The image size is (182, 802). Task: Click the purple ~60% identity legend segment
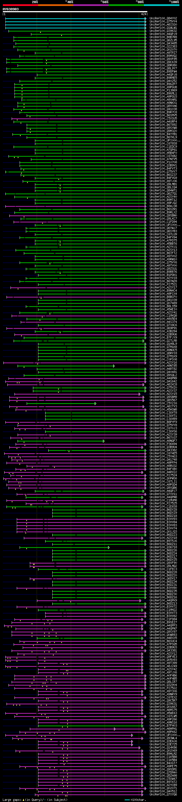(91, 5)
